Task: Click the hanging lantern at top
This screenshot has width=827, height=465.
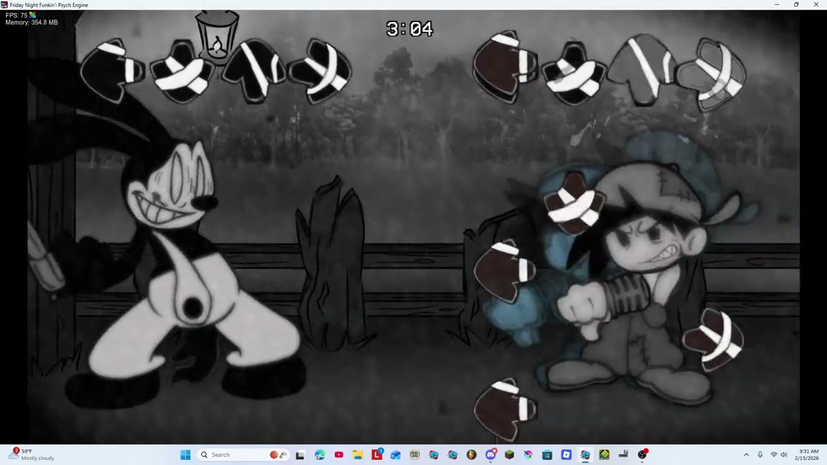Action: click(217, 37)
